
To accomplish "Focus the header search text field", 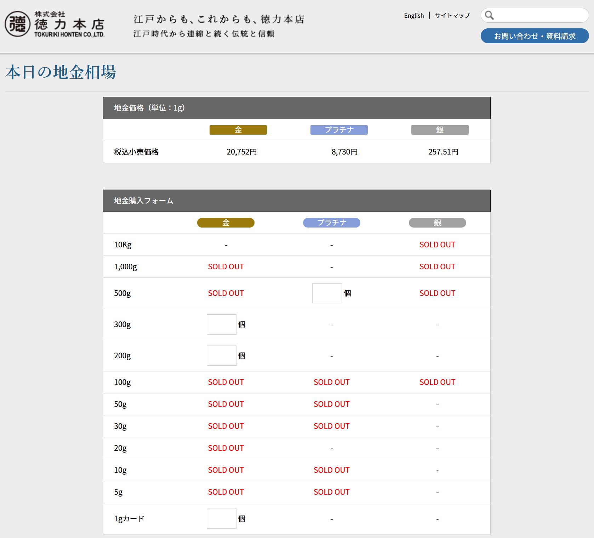I will pyautogui.click(x=540, y=15).
